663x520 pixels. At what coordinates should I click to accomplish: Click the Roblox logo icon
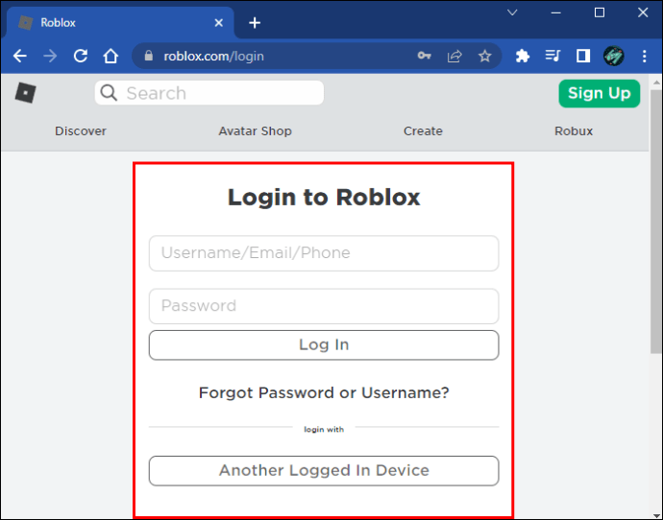pos(25,93)
